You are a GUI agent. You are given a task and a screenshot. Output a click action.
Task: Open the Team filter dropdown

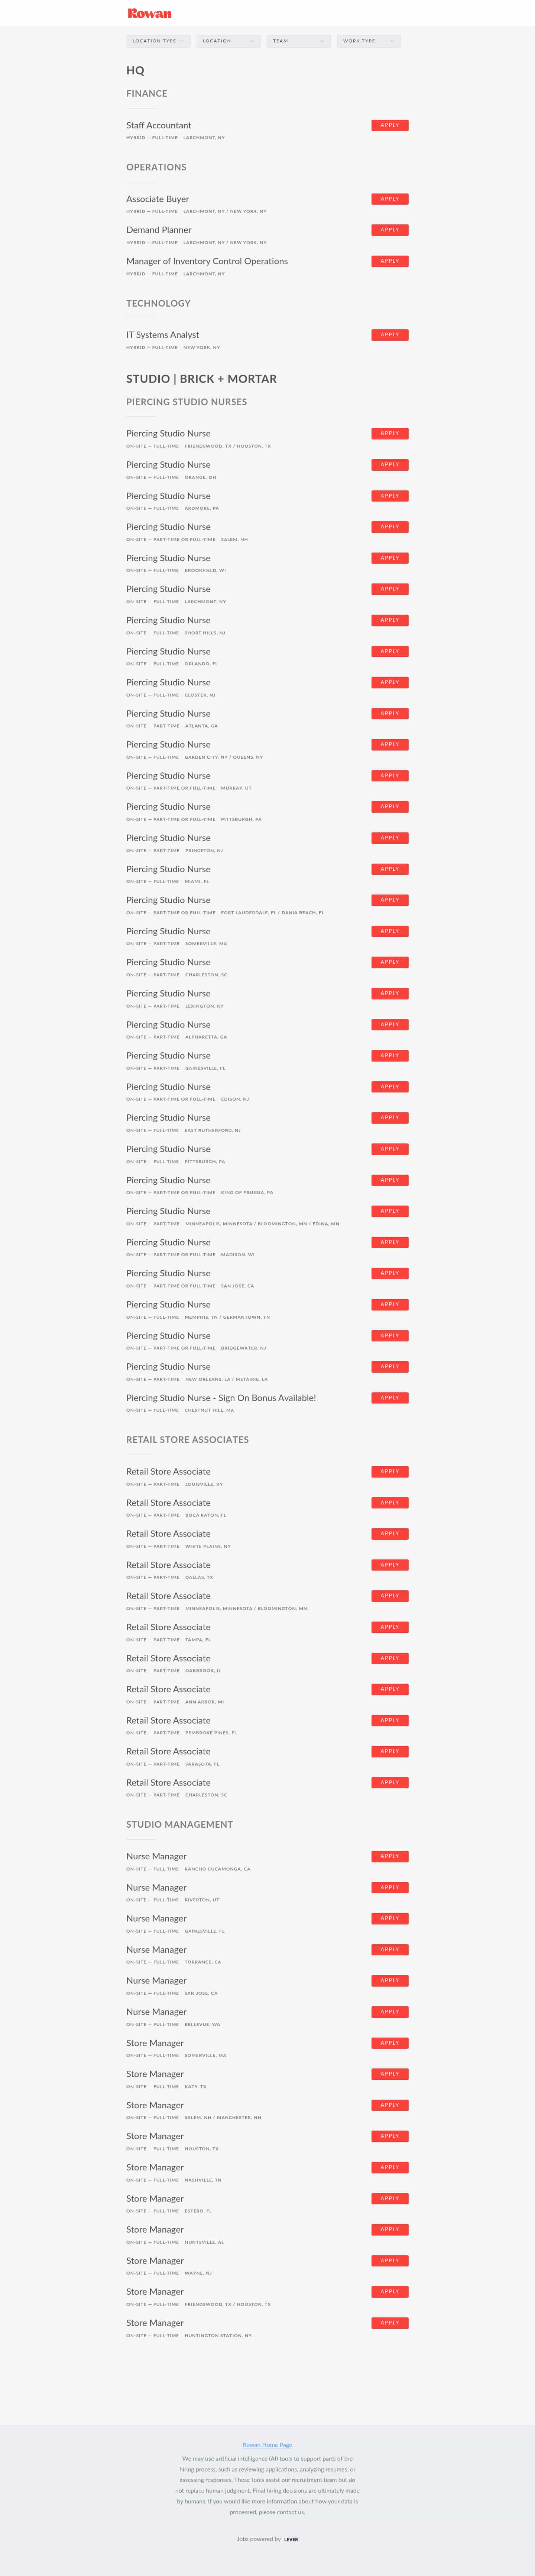(x=298, y=41)
